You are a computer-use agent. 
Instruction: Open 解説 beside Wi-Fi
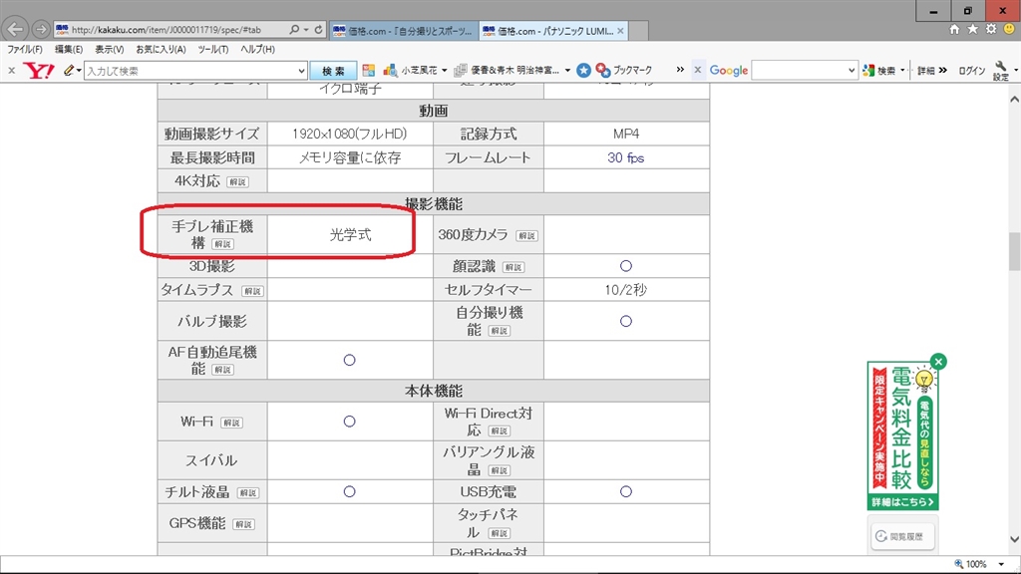click(x=231, y=423)
